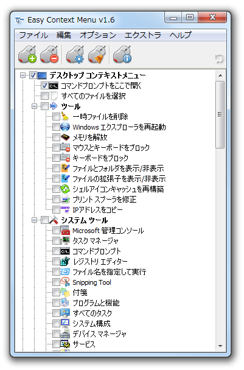Click the hammer tools icon beside システム ツール
Screen dimensions: 244x370
pyautogui.click(x=54, y=220)
